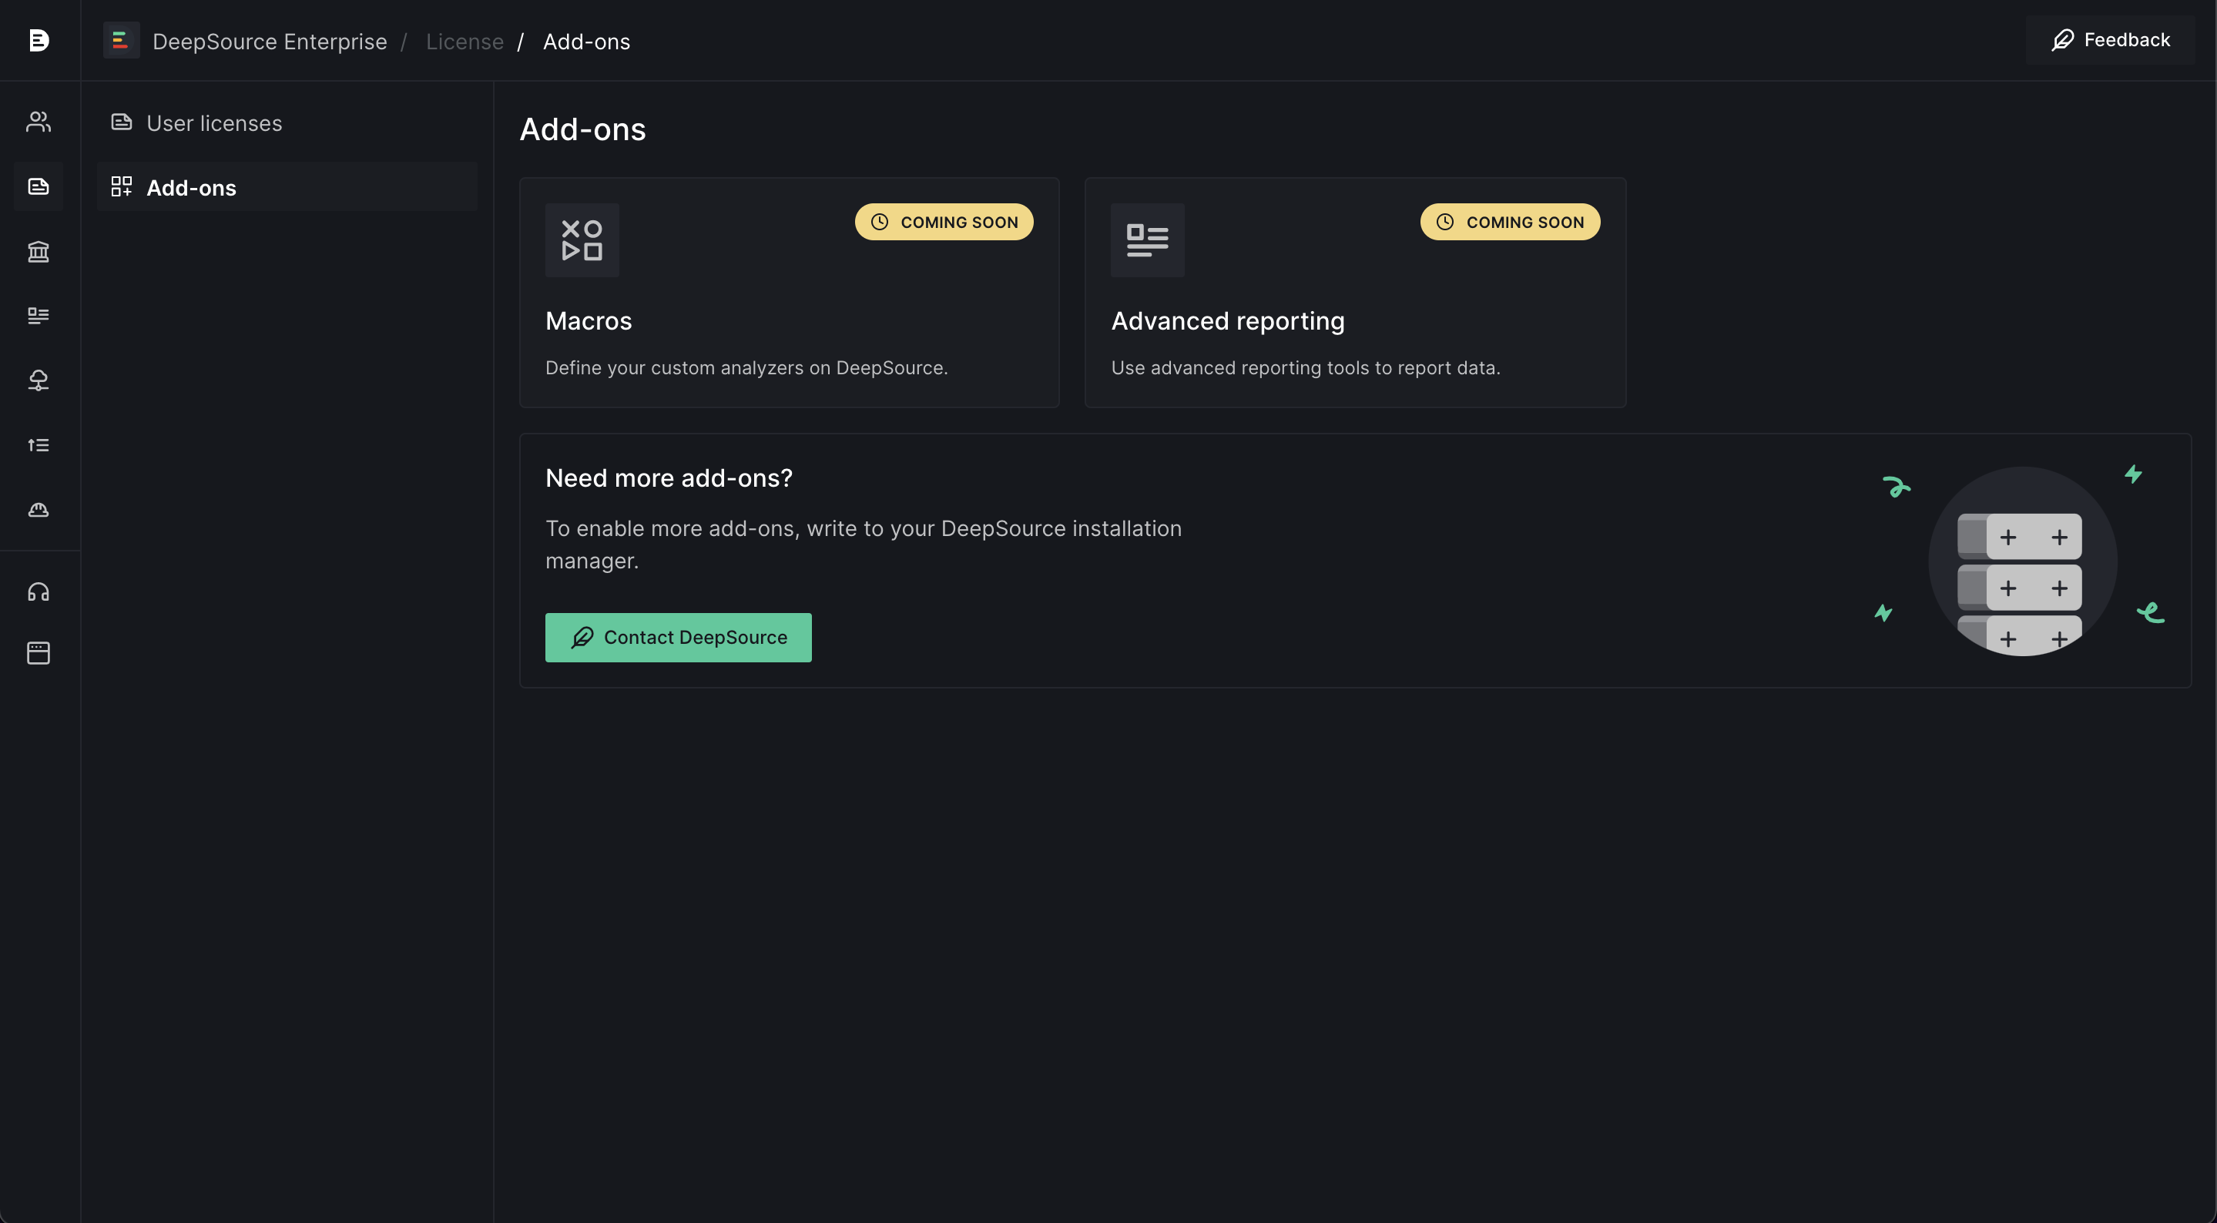Viewport: 2217px width, 1223px height.
Task: Click the DeepSource logo in the top-left corner
Action: click(x=39, y=39)
